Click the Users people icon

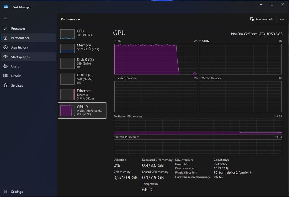point(5,66)
